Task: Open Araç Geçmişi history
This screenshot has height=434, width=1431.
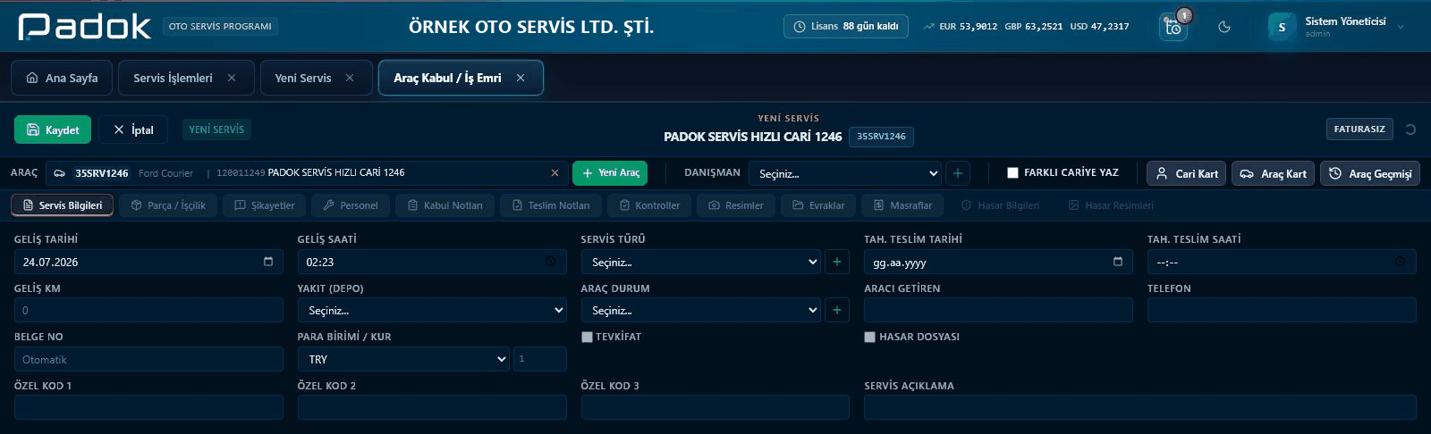Action: tap(1370, 173)
